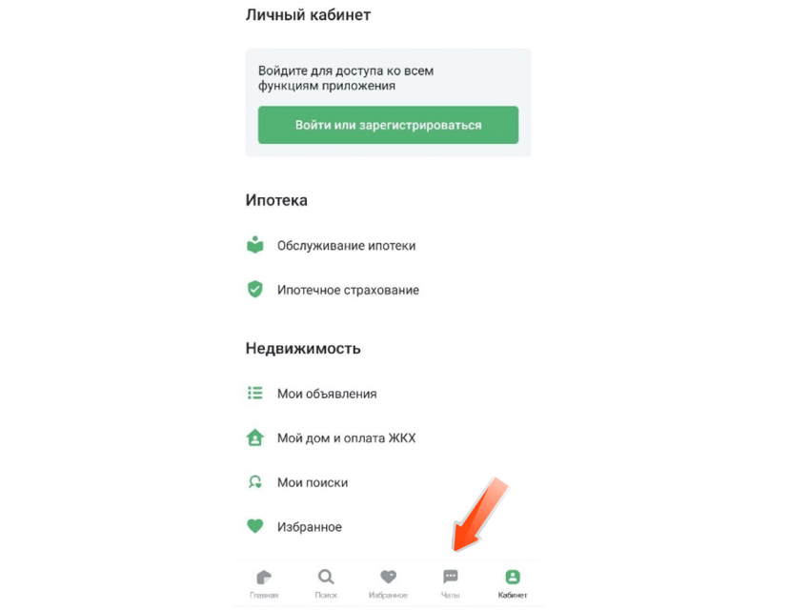
Task: Tap the green heart Избранное icon in list
Action: (x=255, y=526)
